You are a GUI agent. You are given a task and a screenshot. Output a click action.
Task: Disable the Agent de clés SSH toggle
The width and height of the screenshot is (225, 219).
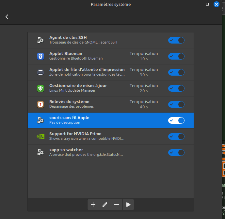pos(176,40)
